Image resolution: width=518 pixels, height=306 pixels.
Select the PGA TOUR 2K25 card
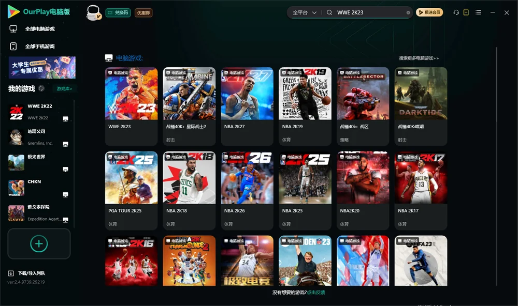tap(132, 190)
